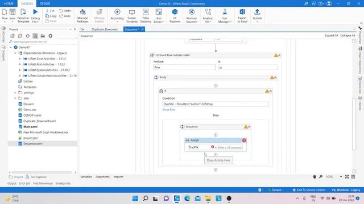Click plus icon above If activity in Body
The width and height of the screenshot is (364, 204).
[x=216, y=86]
